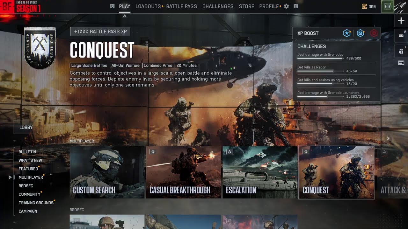Screen dimensions: 408x229
Task: Select REDSEC in the side menu
Action: pyautogui.click(x=26, y=186)
